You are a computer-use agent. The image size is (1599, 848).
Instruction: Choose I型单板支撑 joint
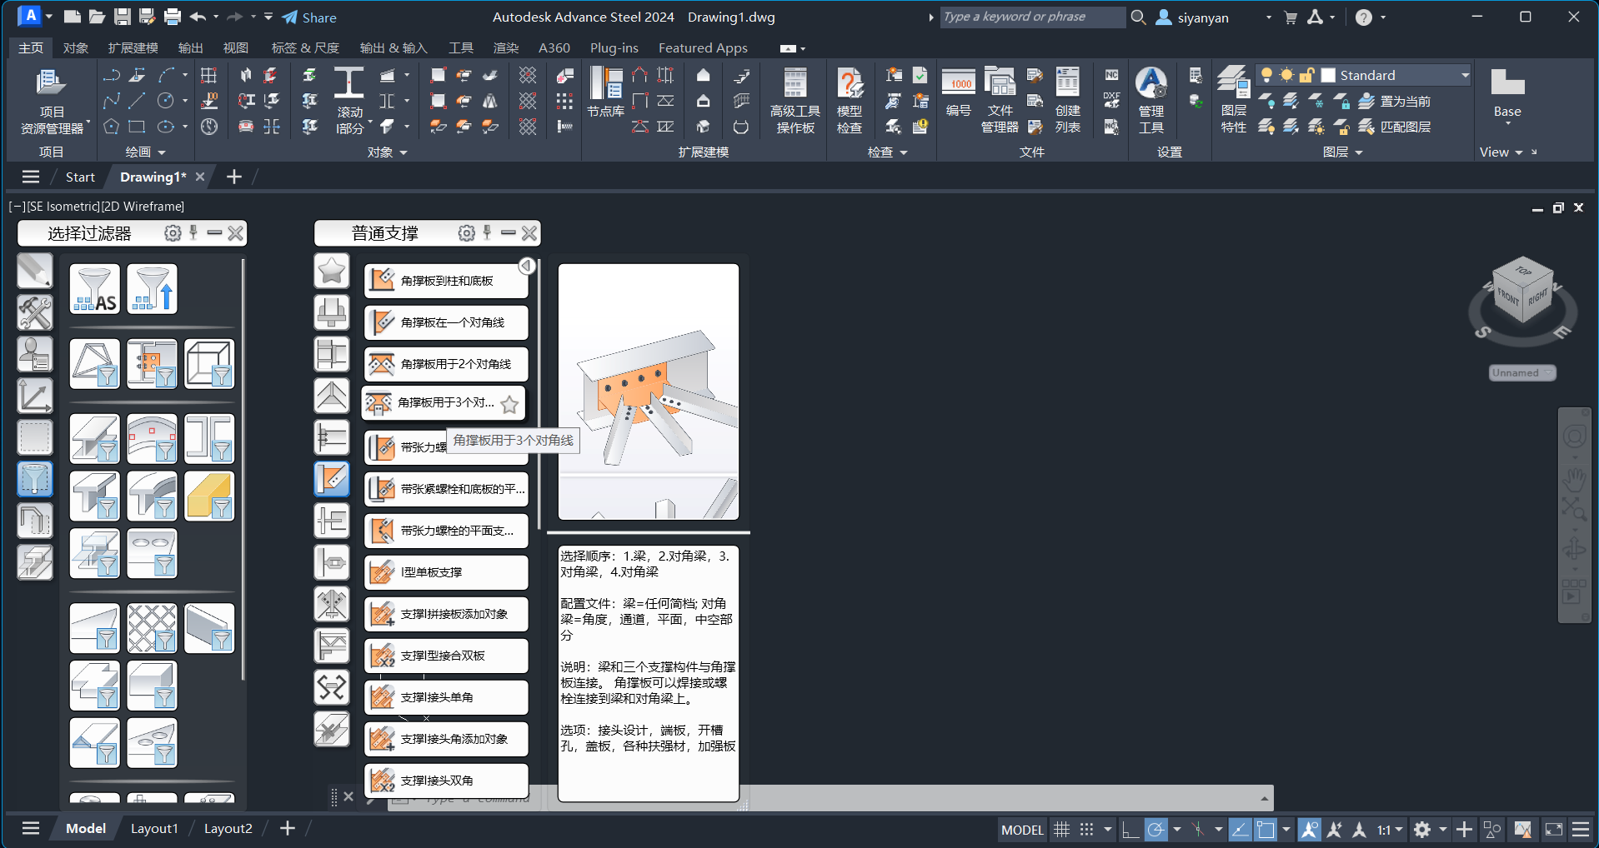tap(446, 572)
